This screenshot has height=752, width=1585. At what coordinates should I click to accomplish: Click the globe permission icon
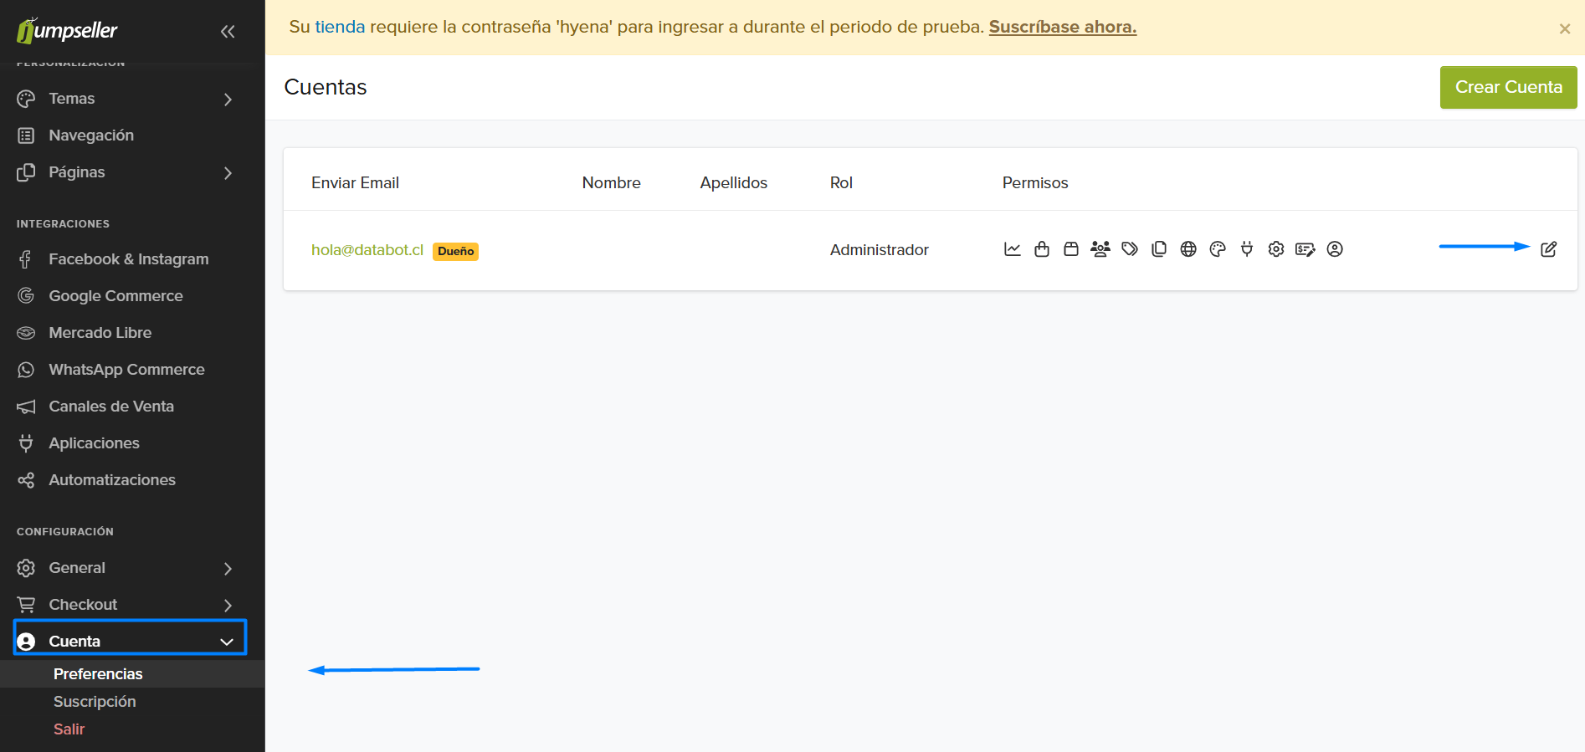point(1187,249)
